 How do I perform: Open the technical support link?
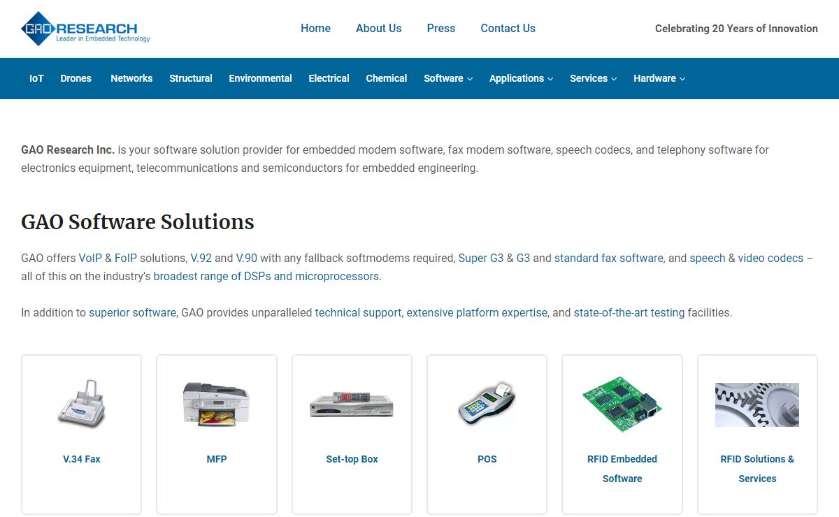coord(358,312)
